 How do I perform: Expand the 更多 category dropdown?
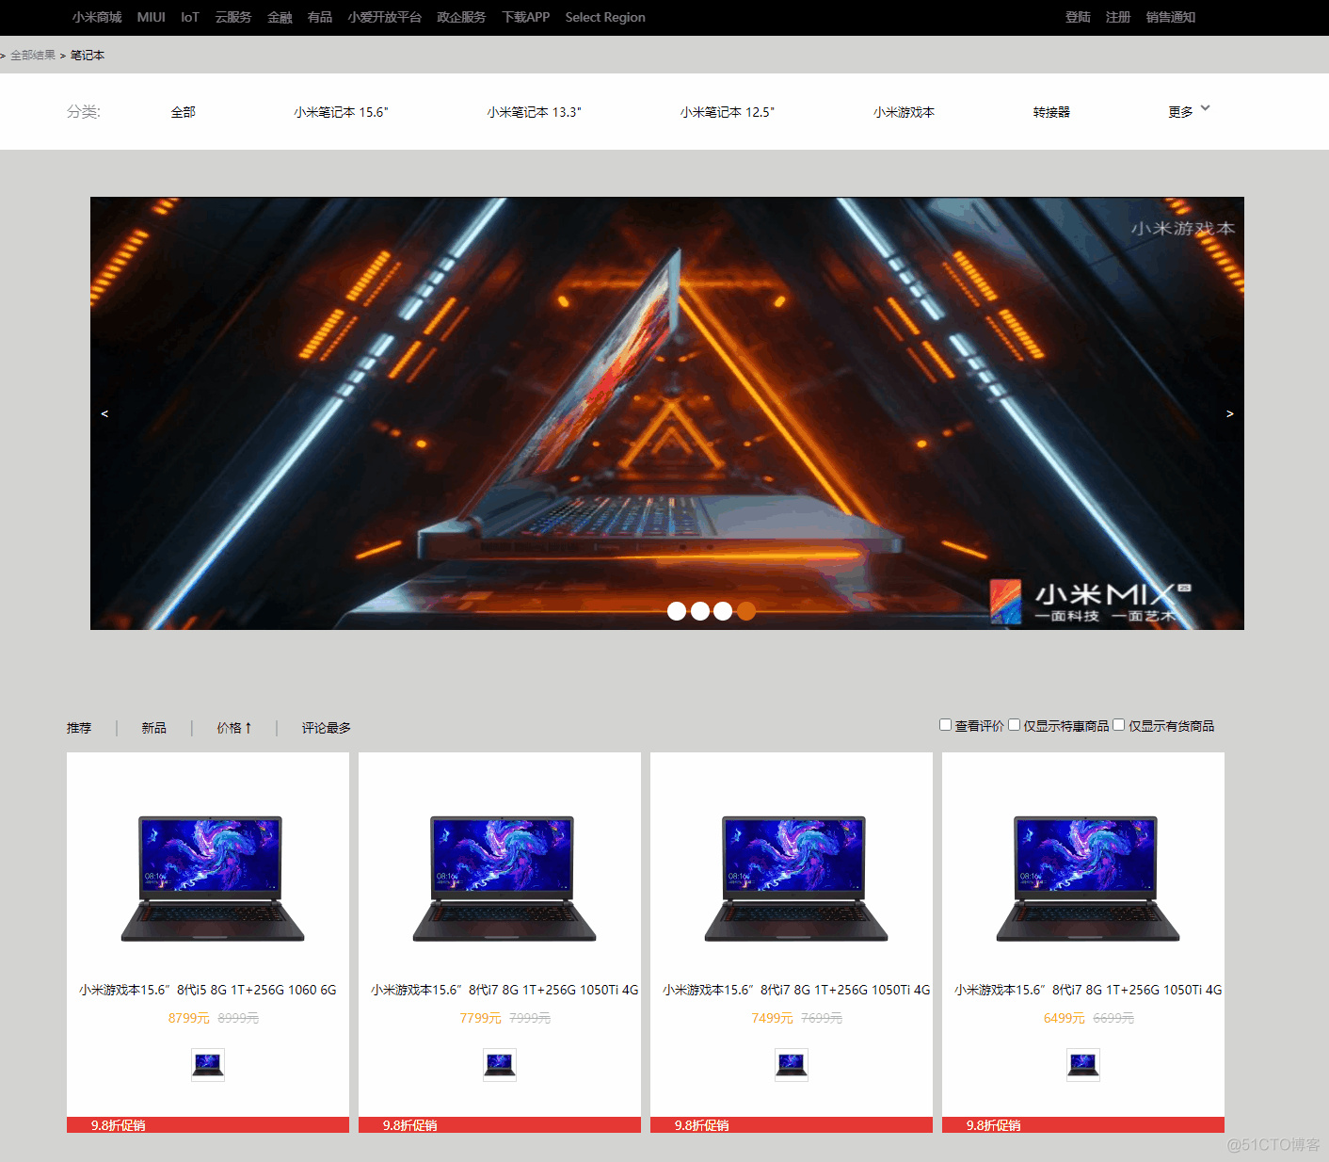pyautogui.click(x=1189, y=111)
